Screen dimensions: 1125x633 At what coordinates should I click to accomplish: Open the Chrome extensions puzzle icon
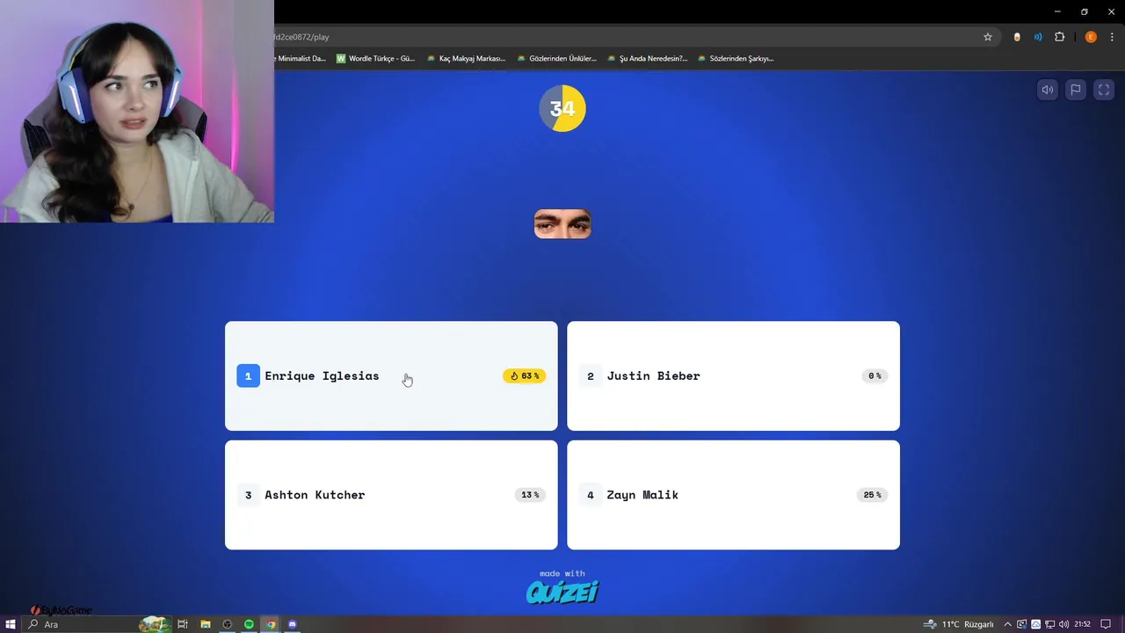pos(1059,37)
